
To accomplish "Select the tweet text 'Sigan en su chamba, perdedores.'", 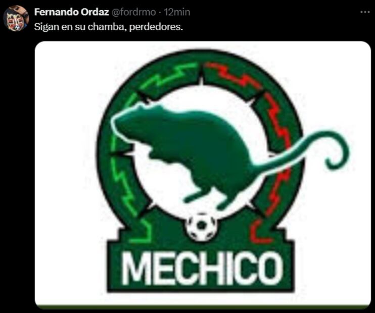I will point(108,27).
